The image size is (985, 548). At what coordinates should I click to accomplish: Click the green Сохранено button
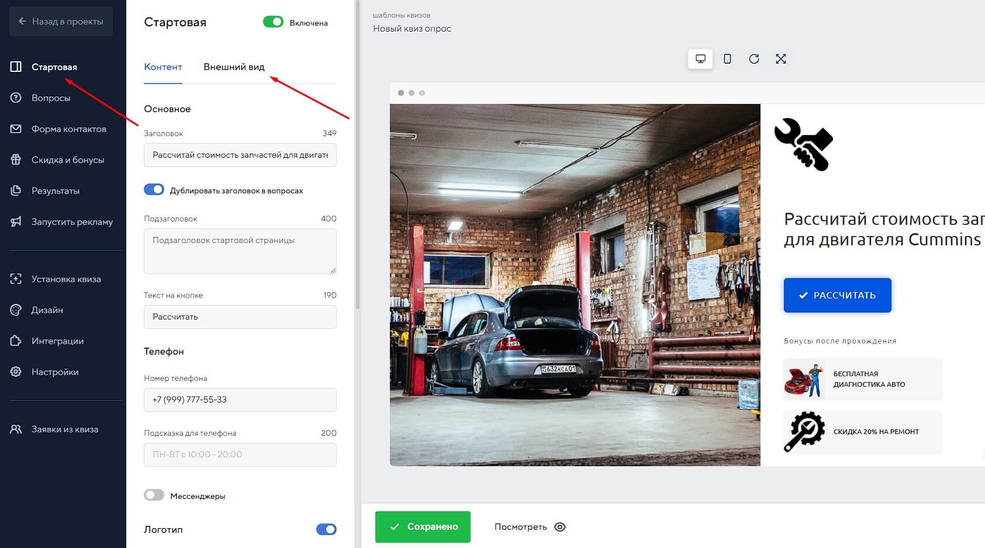[423, 527]
